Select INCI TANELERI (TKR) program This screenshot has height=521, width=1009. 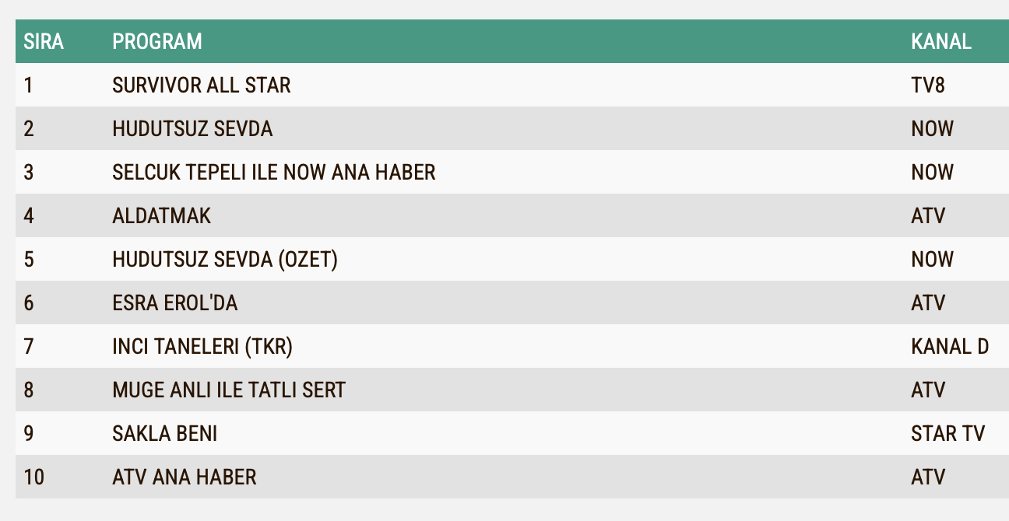pos(202,346)
